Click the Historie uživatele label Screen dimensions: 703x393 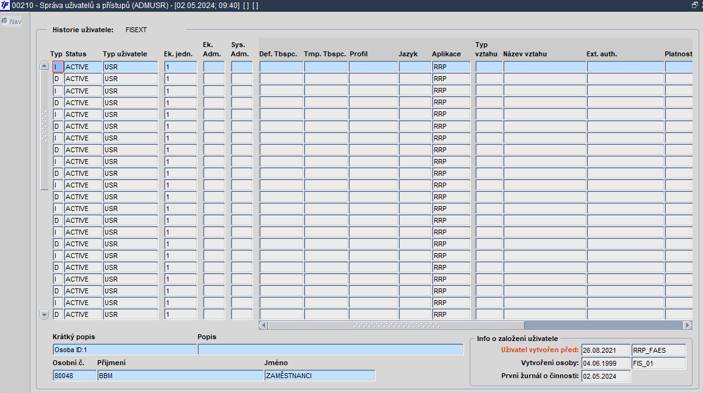83,30
